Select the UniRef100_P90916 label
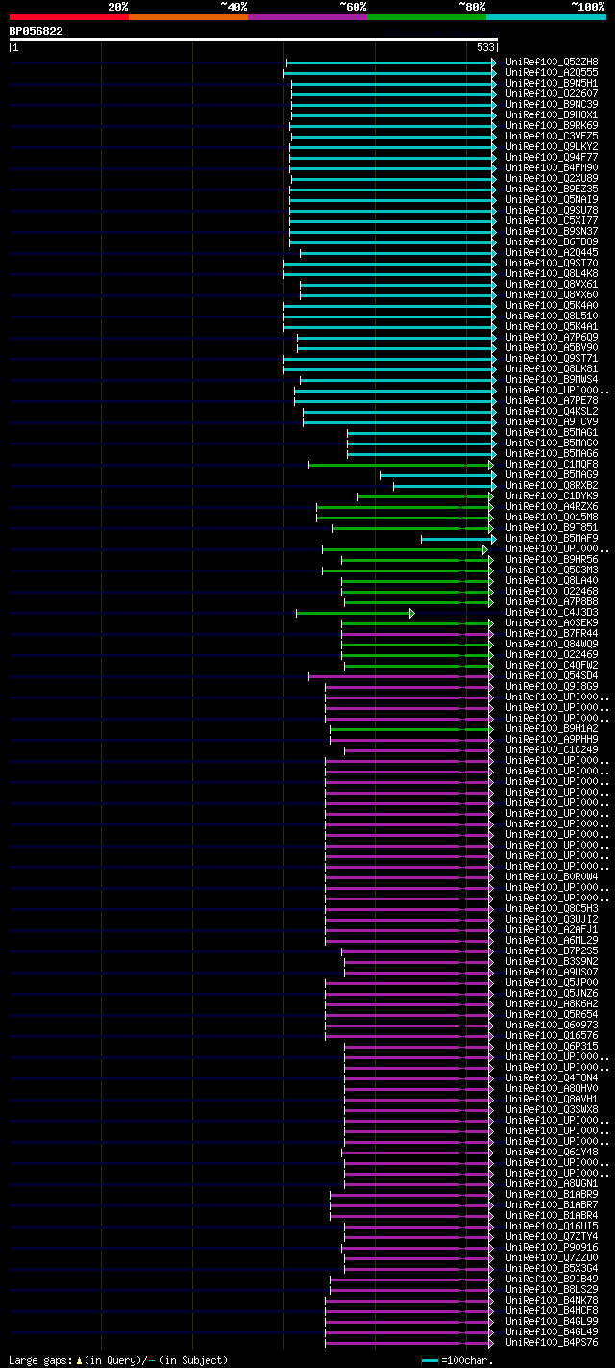615x1368 pixels. [x=552, y=1247]
